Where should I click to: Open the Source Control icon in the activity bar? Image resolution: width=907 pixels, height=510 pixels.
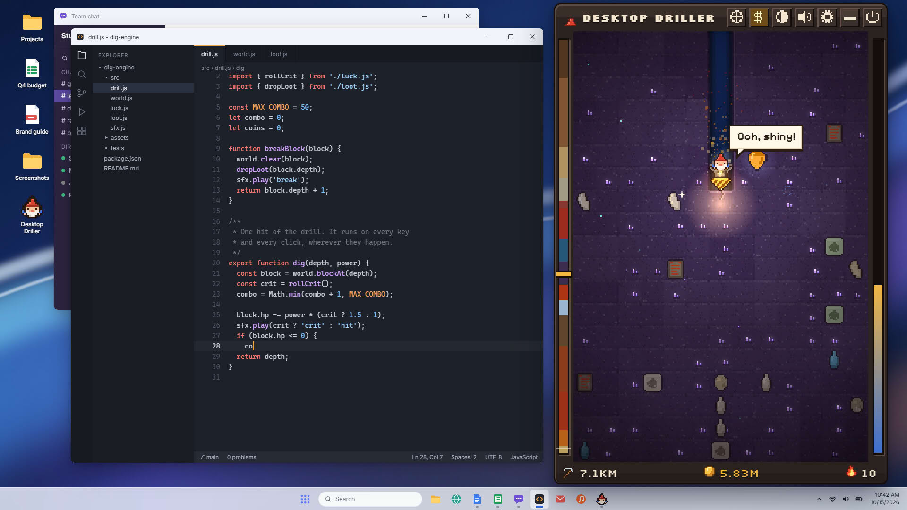pyautogui.click(x=82, y=93)
